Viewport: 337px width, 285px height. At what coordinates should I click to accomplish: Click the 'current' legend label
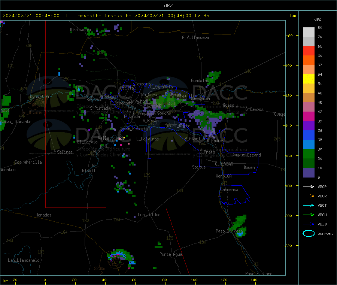325,233
